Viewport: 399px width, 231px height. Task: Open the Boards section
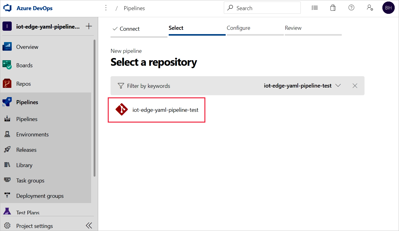(x=24, y=65)
